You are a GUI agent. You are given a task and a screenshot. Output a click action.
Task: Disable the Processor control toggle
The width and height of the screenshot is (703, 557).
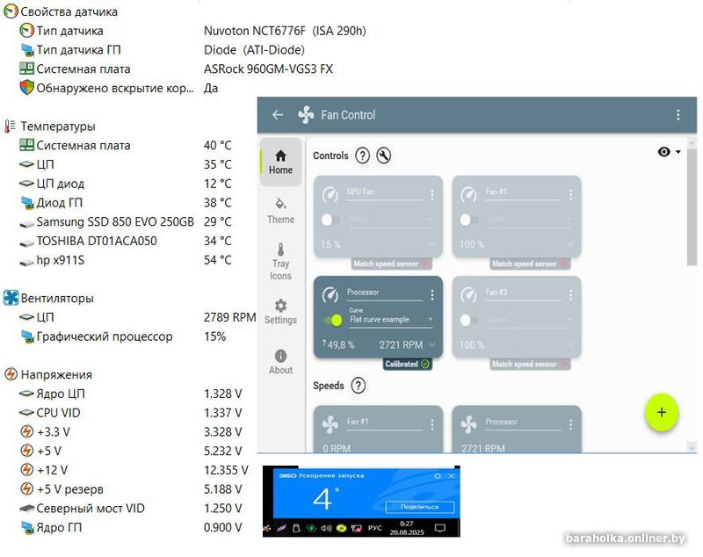click(x=333, y=320)
